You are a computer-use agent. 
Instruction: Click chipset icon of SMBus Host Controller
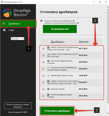click(x=48, y=47)
